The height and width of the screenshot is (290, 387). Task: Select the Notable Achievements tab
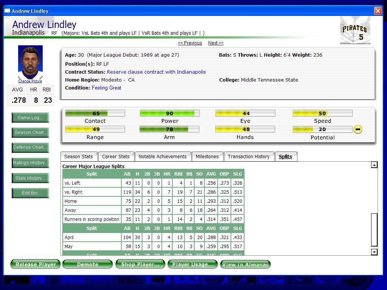pyautogui.click(x=163, y=157)
